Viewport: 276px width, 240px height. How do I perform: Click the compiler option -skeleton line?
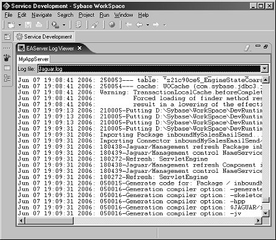tap(140, 195)
